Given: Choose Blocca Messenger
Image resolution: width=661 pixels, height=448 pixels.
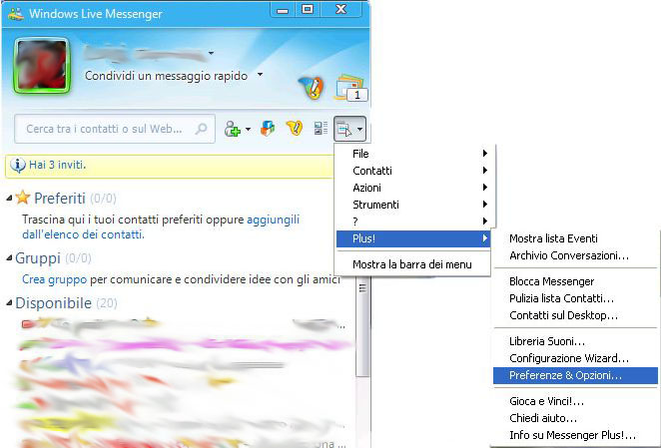Looking at the screenshot, I should [575, 281].
